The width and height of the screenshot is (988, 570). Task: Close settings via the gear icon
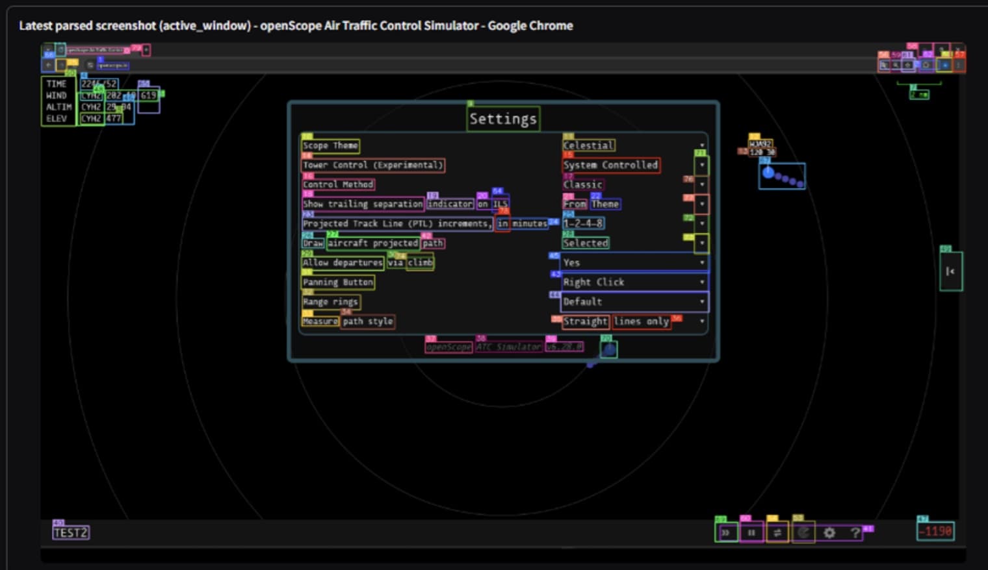pyautogui.click(x=829, y=533)
